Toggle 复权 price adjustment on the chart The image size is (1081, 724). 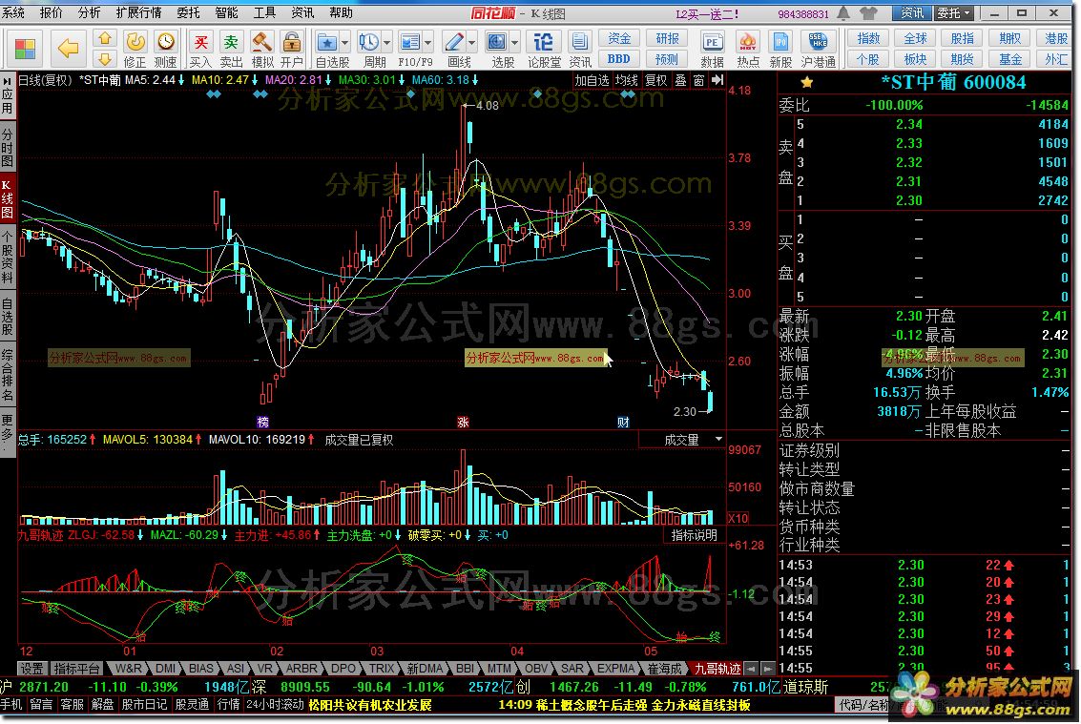coord(655,80)
